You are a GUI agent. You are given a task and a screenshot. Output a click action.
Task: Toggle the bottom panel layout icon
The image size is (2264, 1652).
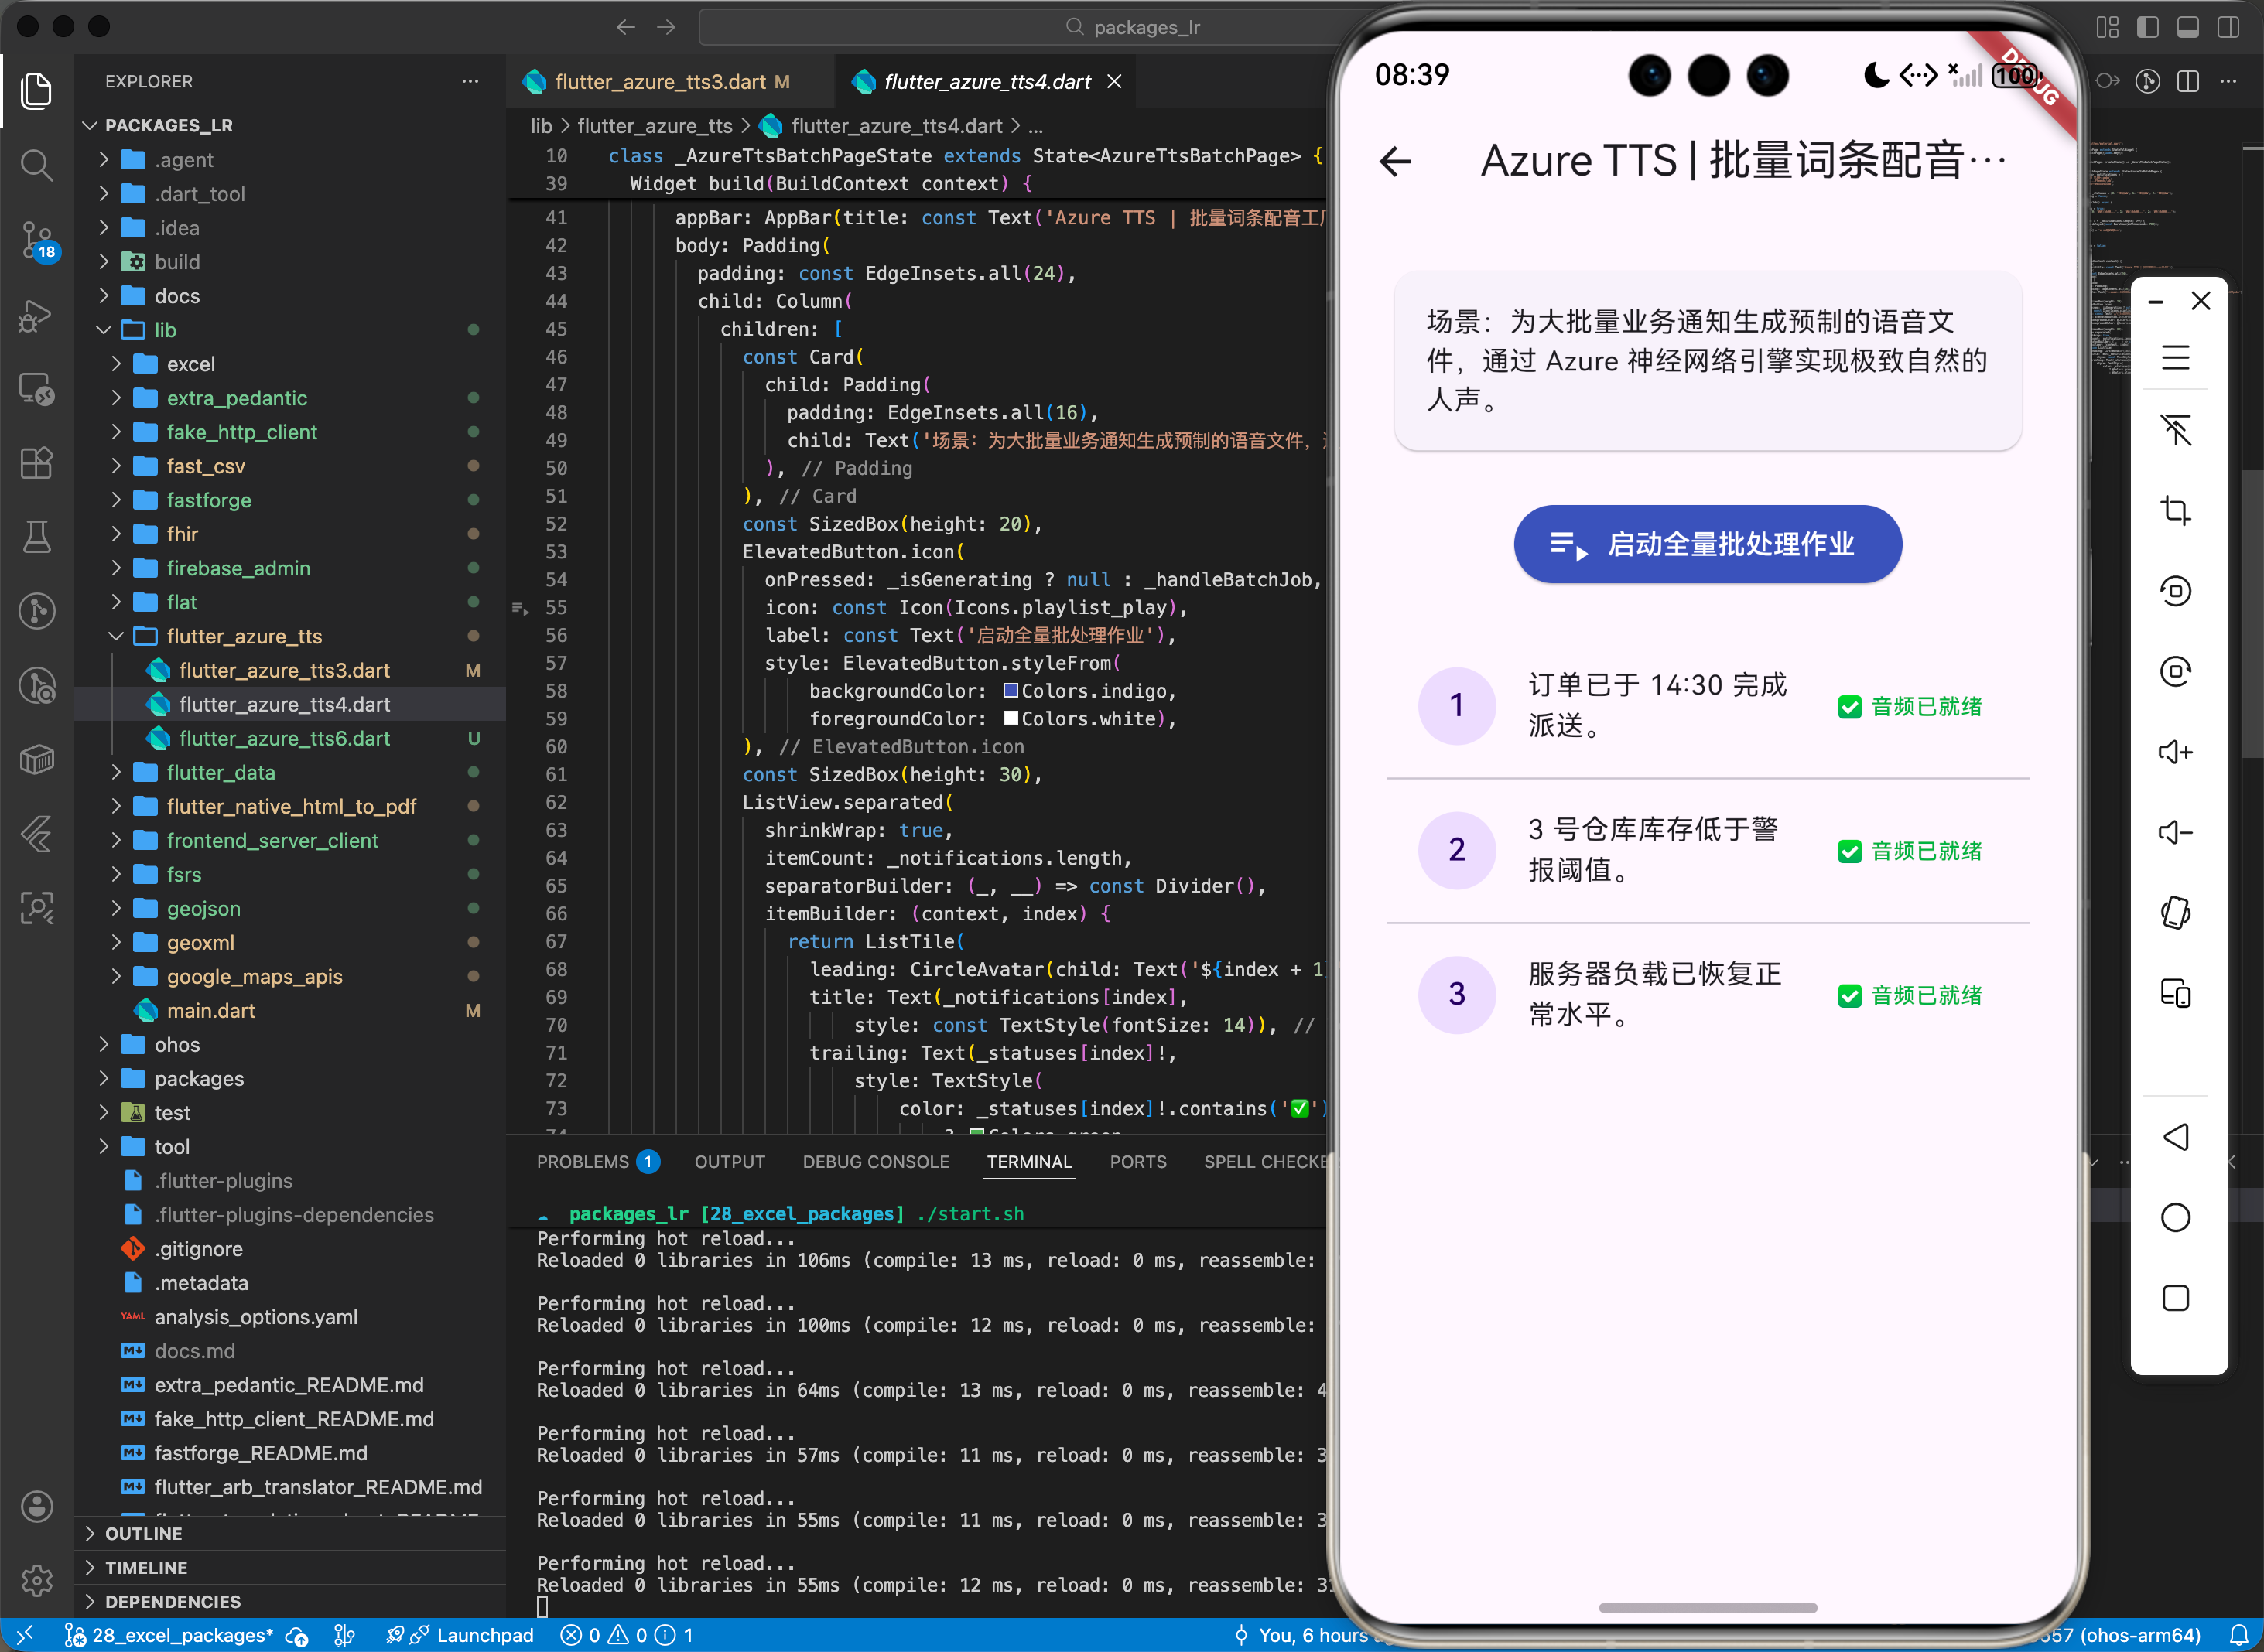pyautogui.click(x=2188, y=27)
